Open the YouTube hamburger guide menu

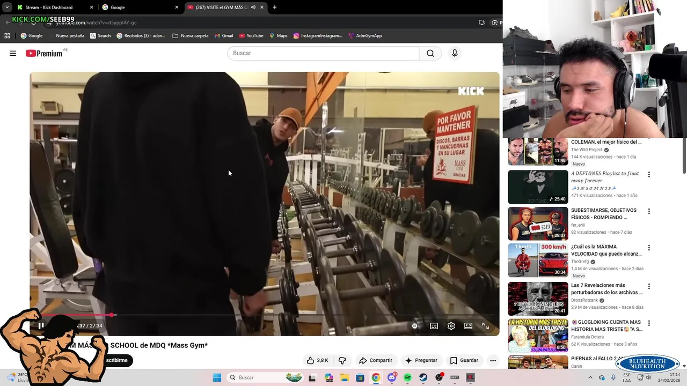point(13,53)
